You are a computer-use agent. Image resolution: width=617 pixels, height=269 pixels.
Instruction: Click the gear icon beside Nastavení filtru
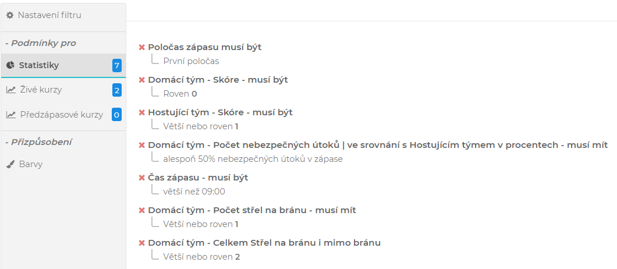(10, 15)
